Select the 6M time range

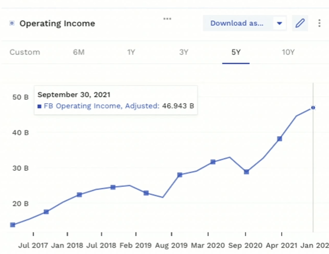pos(79,52)
